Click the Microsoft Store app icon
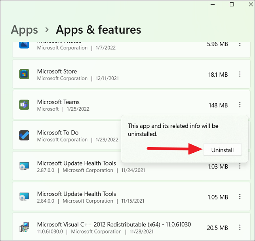 click(x=24, y=74)
